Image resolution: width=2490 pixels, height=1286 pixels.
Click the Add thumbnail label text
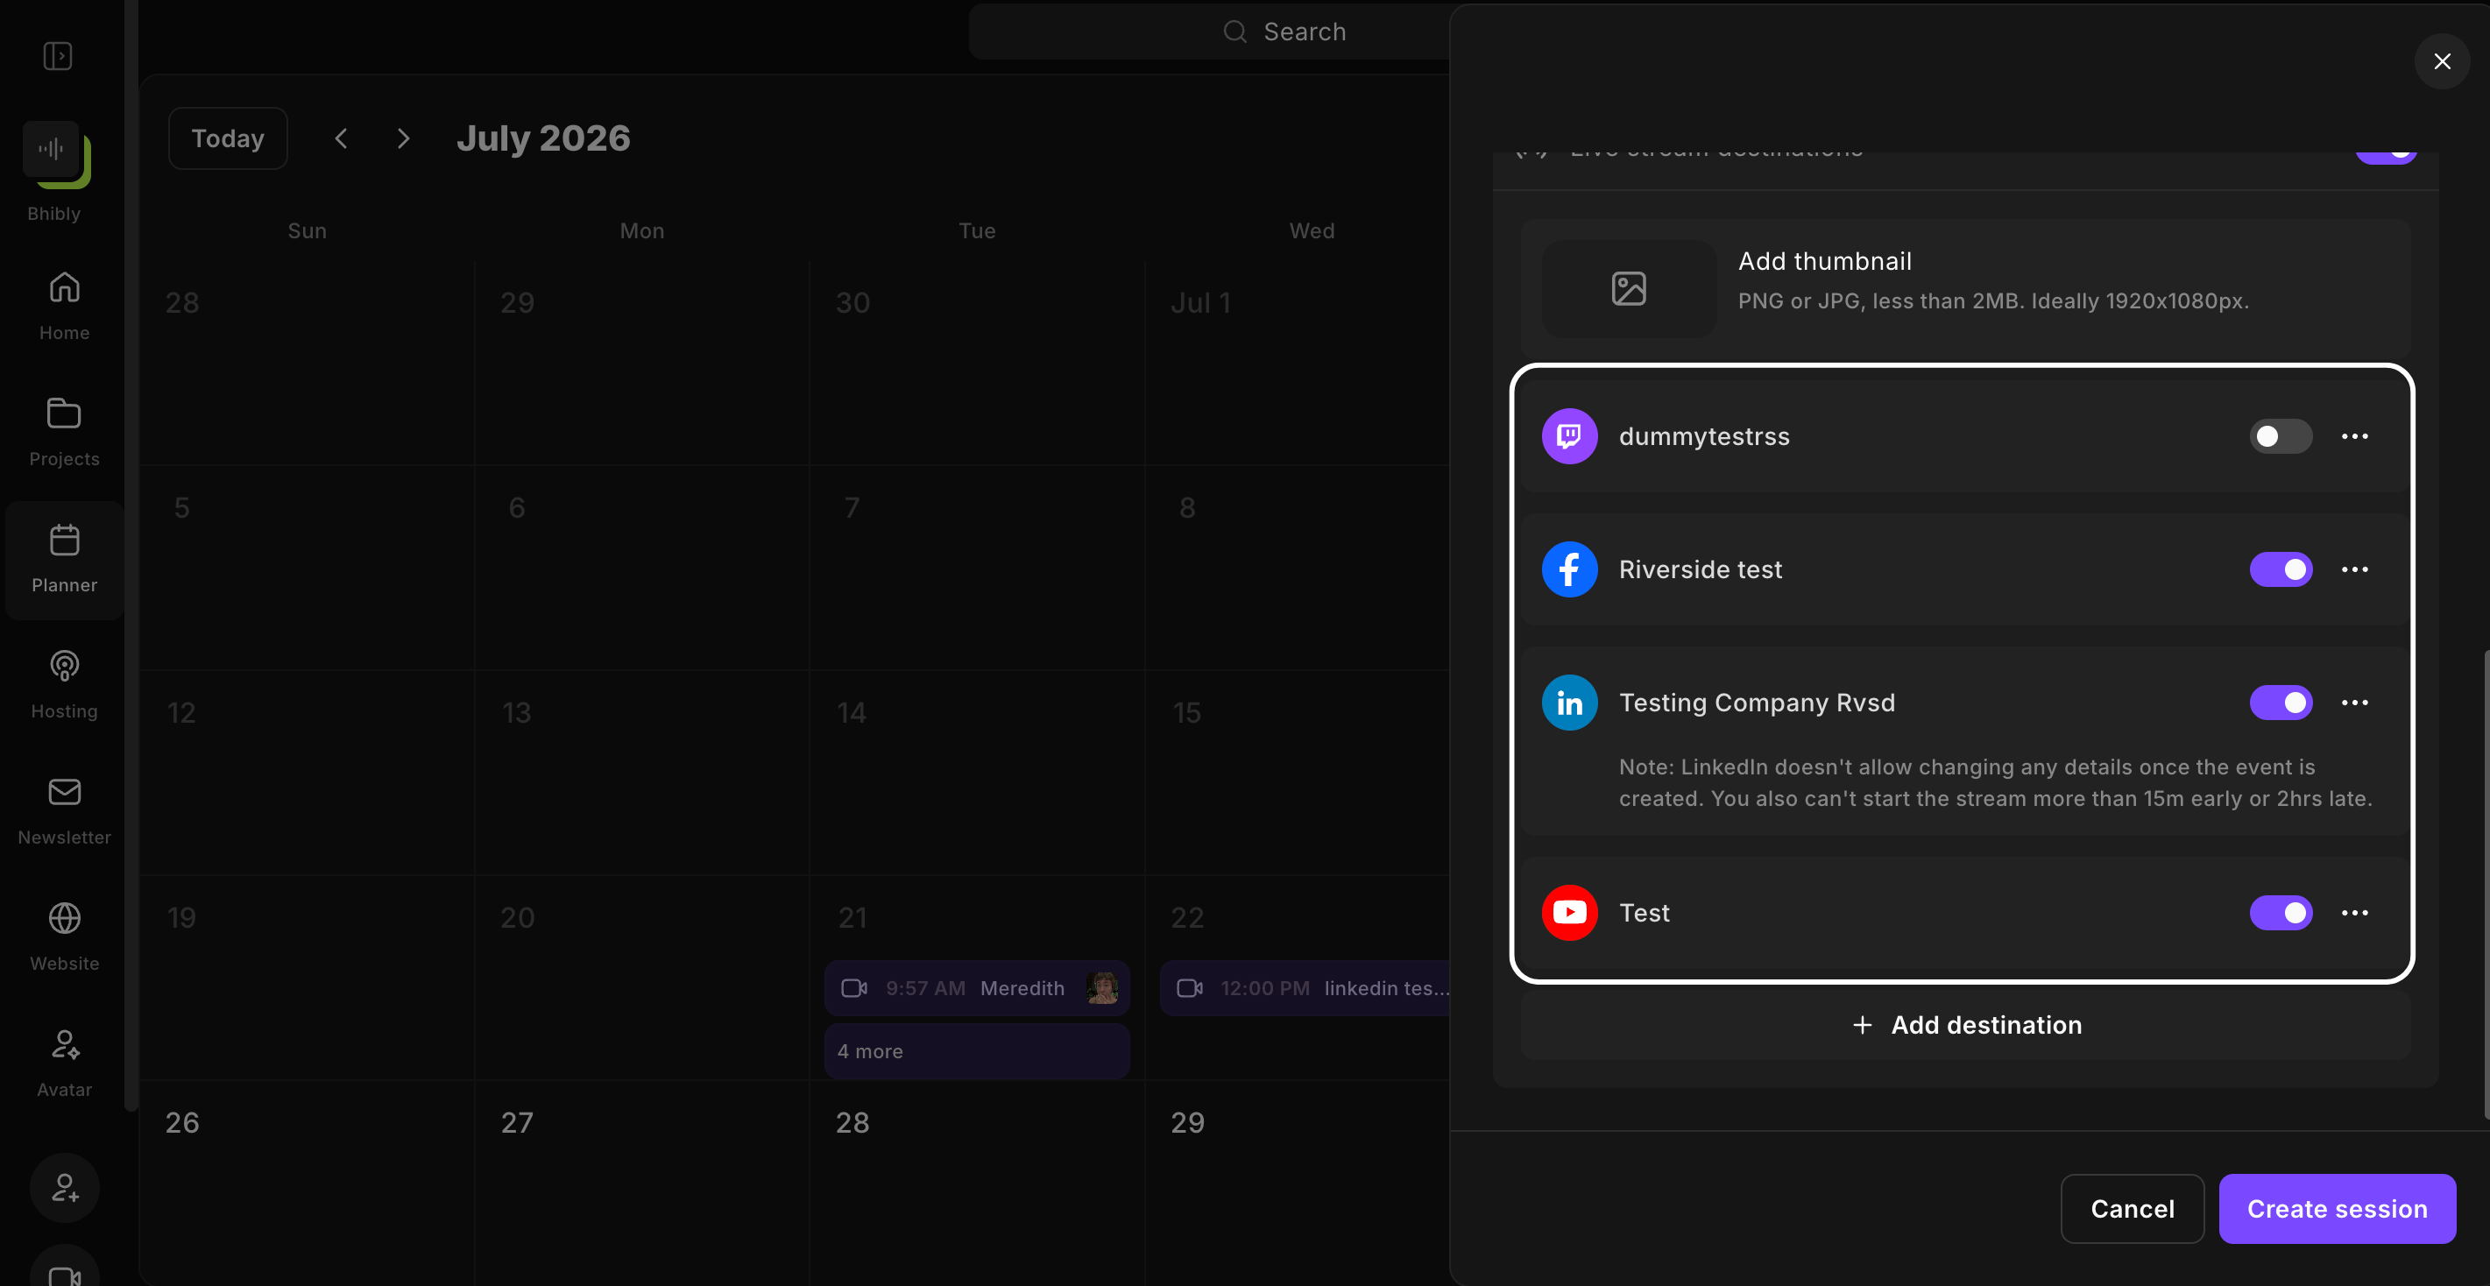pos(1824,261)
